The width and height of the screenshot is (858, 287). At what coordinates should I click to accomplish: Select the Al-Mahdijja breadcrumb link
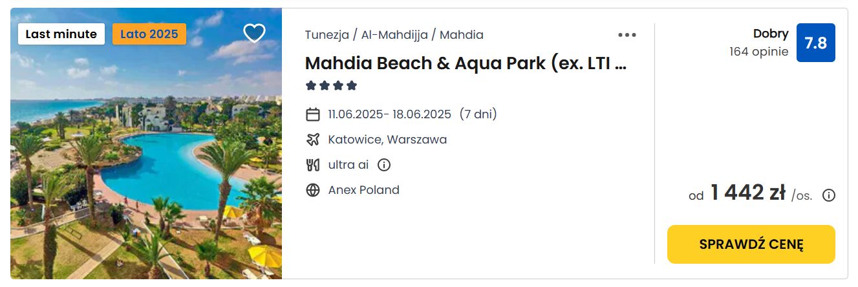394,35
